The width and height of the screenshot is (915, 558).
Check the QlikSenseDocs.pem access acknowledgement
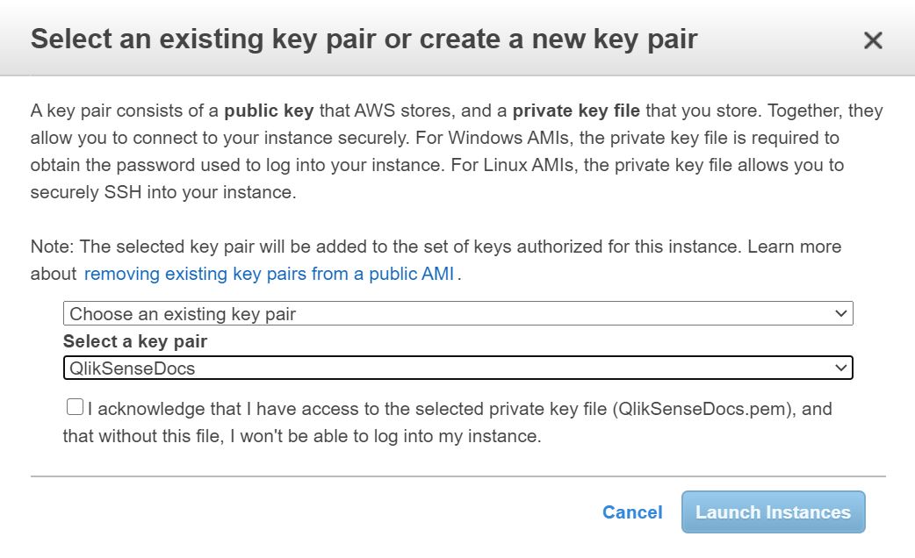[x=74, y=408]
